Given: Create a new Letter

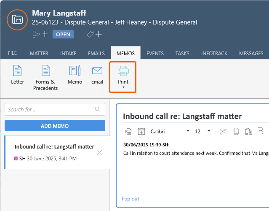Looking at the screenshot, I should [17, 75].
